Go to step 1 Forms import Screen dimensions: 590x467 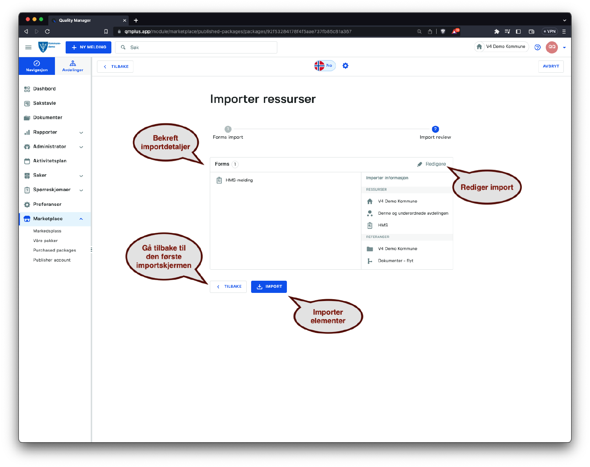[228, 129]
